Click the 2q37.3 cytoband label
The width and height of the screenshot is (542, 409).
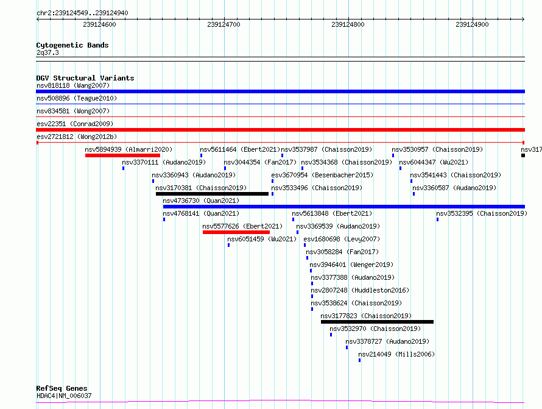(x=48, y=52)
